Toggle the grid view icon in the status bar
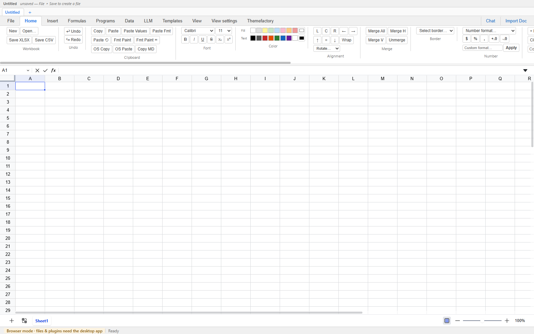 [x=447, y=321]
